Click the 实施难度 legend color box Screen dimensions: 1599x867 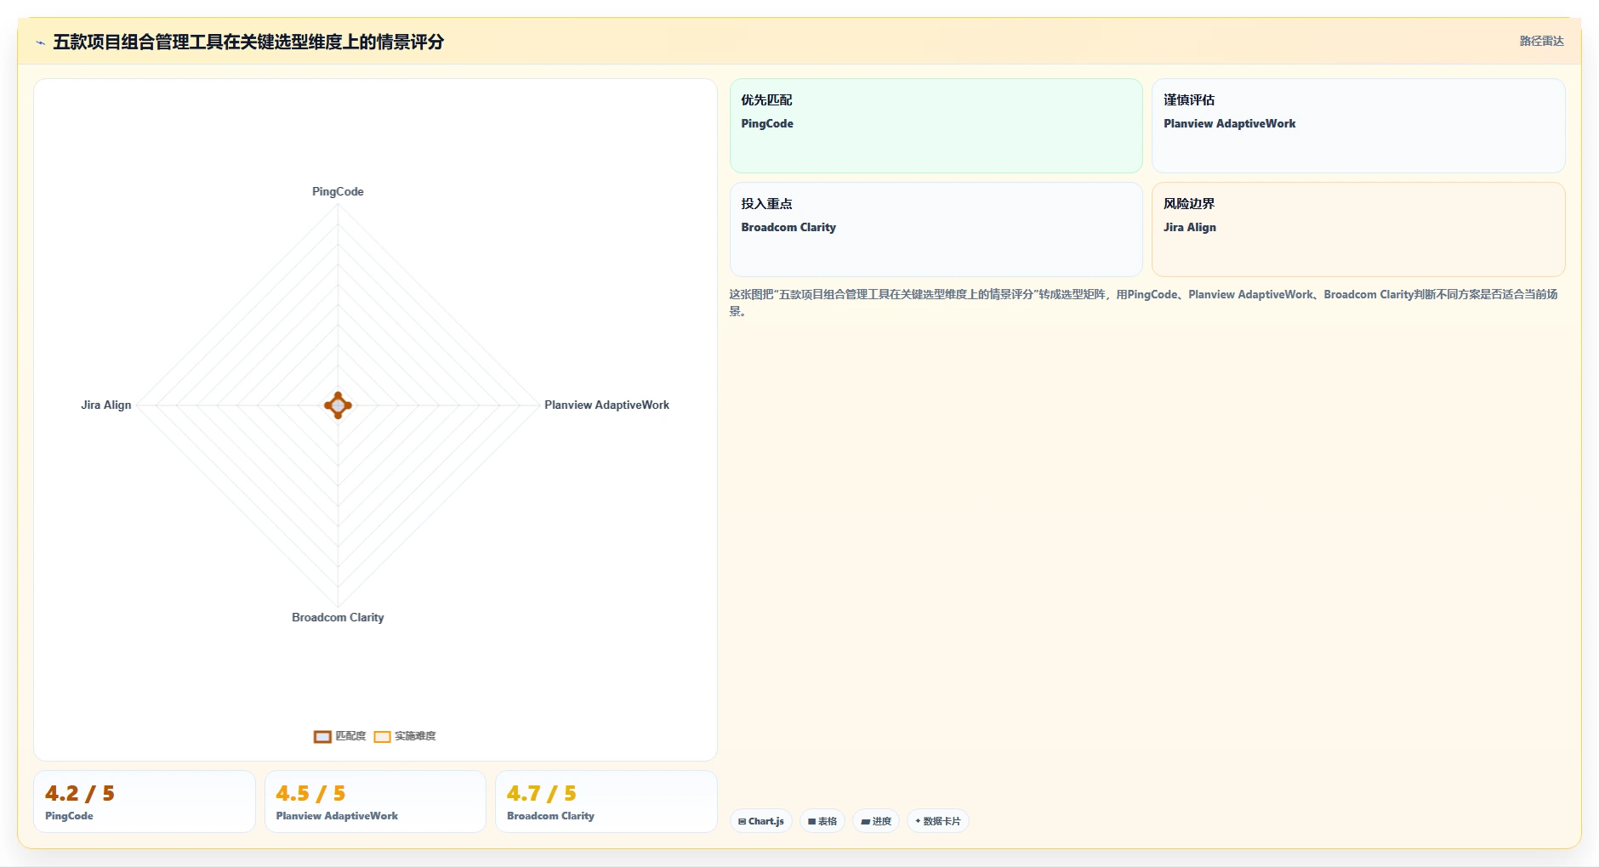click(x=383, y=737)
